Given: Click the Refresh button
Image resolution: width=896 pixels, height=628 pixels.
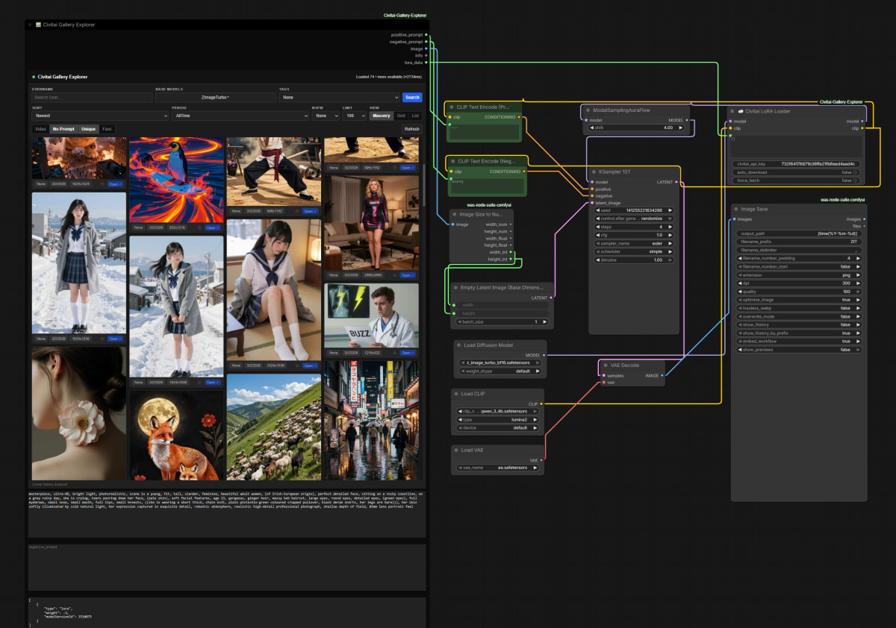Looking at the screenshot, I should (412, 129).
